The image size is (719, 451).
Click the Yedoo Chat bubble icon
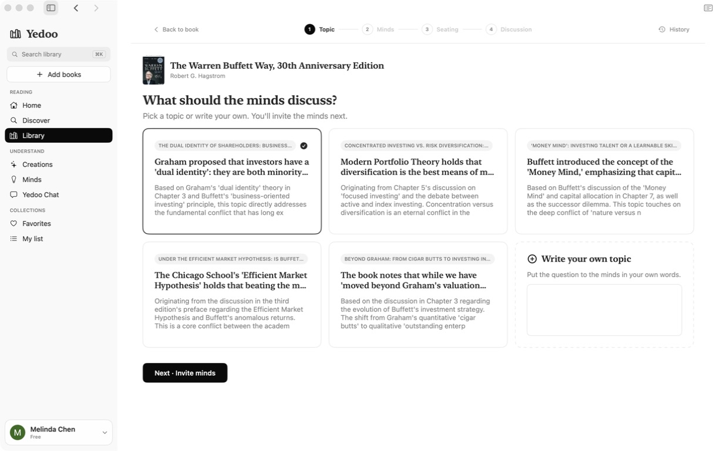click(x=14, y=194)
